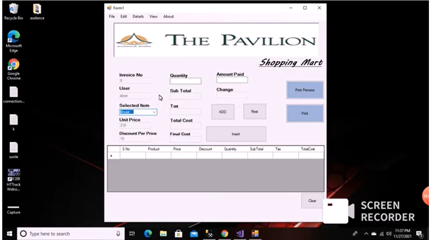The image size is (436, 240).
Task: Open the network status tray icon
Action: click(x=382, y=234)
